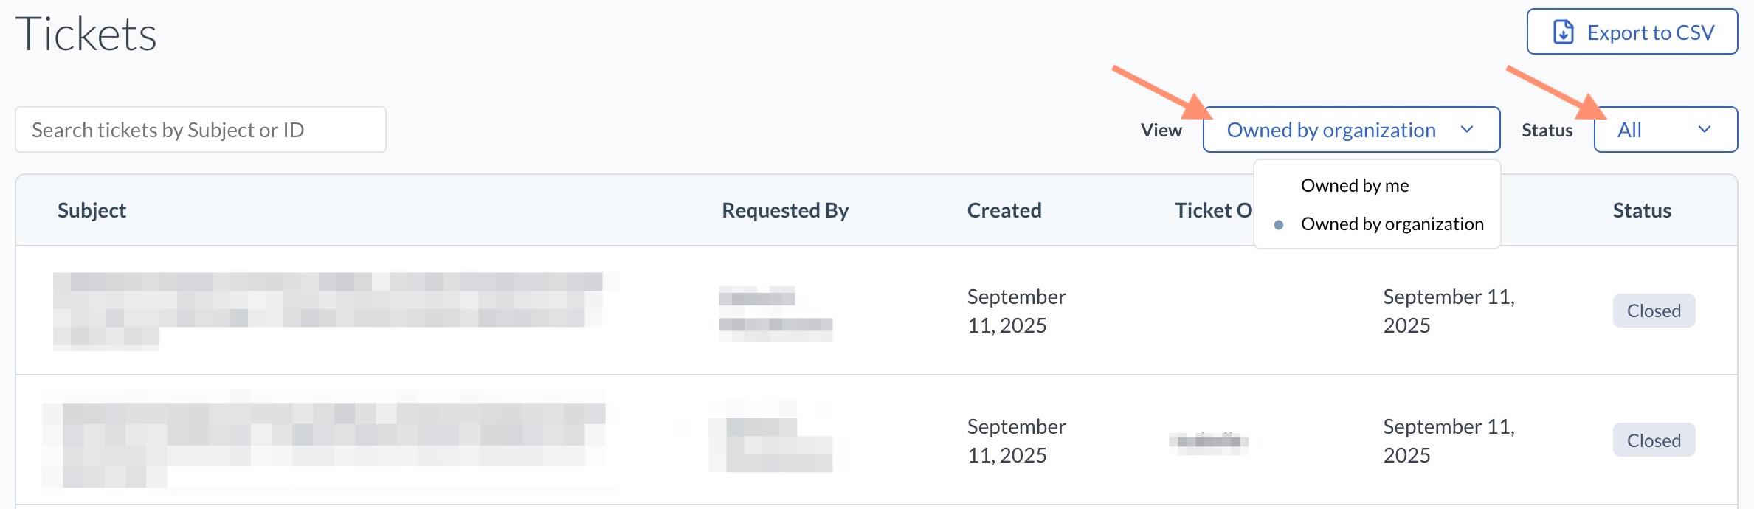This screenshot has height=509, width=1754.
Task: Choose Owned by organization menu option
Action: 1392,224
